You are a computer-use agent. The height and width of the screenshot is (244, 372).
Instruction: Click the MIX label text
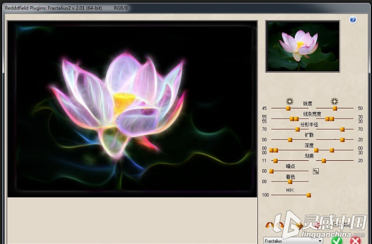point(290,190)
